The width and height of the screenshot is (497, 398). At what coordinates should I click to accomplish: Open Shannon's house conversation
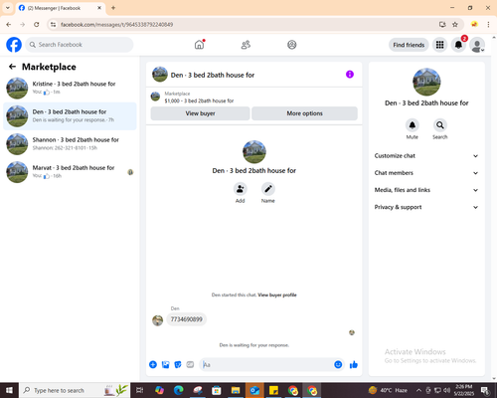point(70,144)
